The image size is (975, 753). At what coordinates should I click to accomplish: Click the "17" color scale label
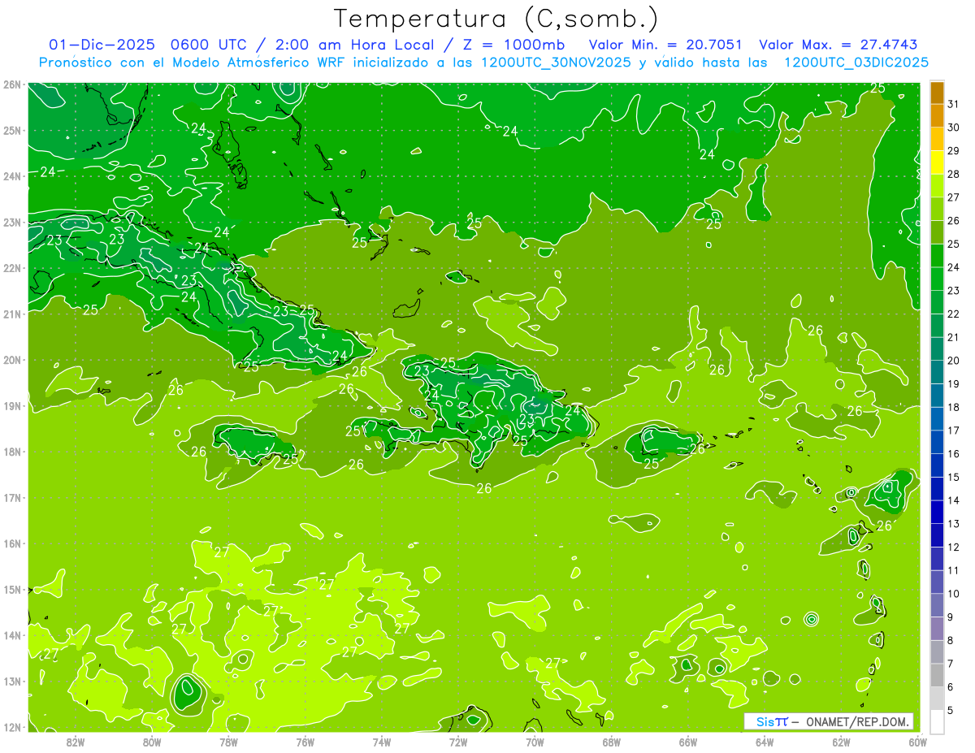(x=954, y=431)
